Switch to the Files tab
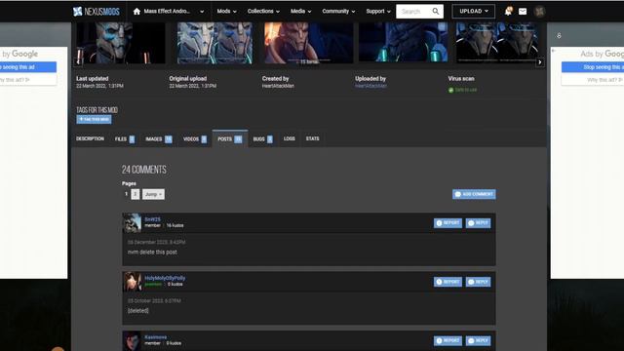 (x=125, y=138)
